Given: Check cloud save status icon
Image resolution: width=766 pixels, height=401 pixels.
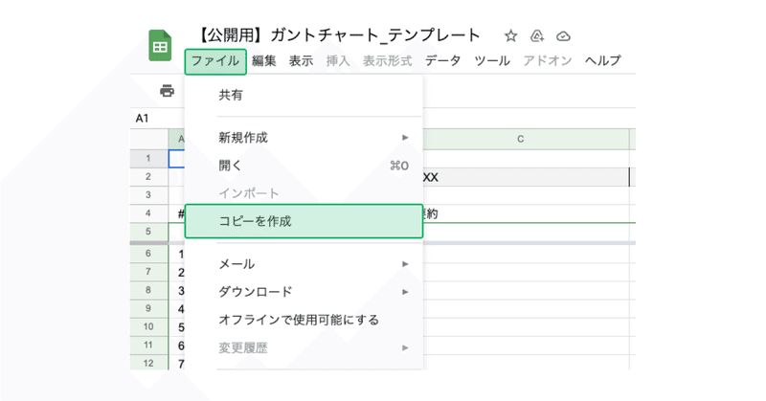Looking at the screenshot, I should coord(563,36).
